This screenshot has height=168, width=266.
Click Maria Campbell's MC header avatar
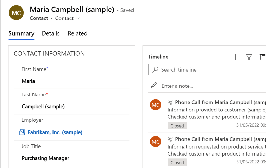[x=16, y=13]
